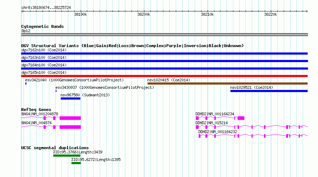
Task: Click the 8p12 cytogenetic band bar
Action: pos(164,35)
